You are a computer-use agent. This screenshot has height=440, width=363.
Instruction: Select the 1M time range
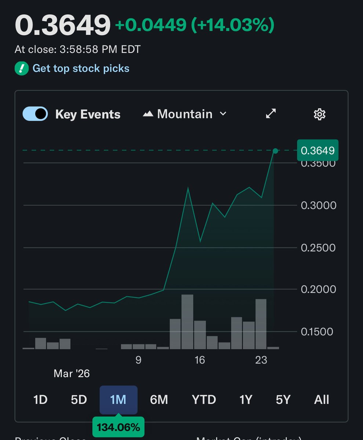[x=119, y=399]
